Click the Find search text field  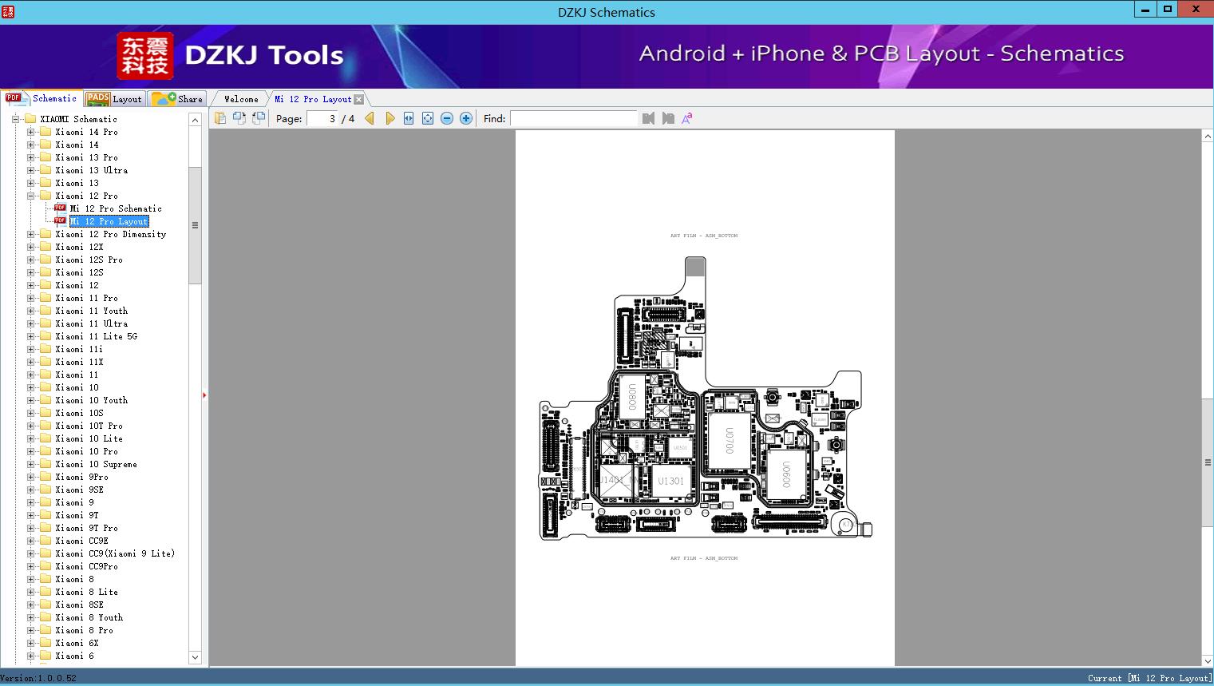point(573,118)
